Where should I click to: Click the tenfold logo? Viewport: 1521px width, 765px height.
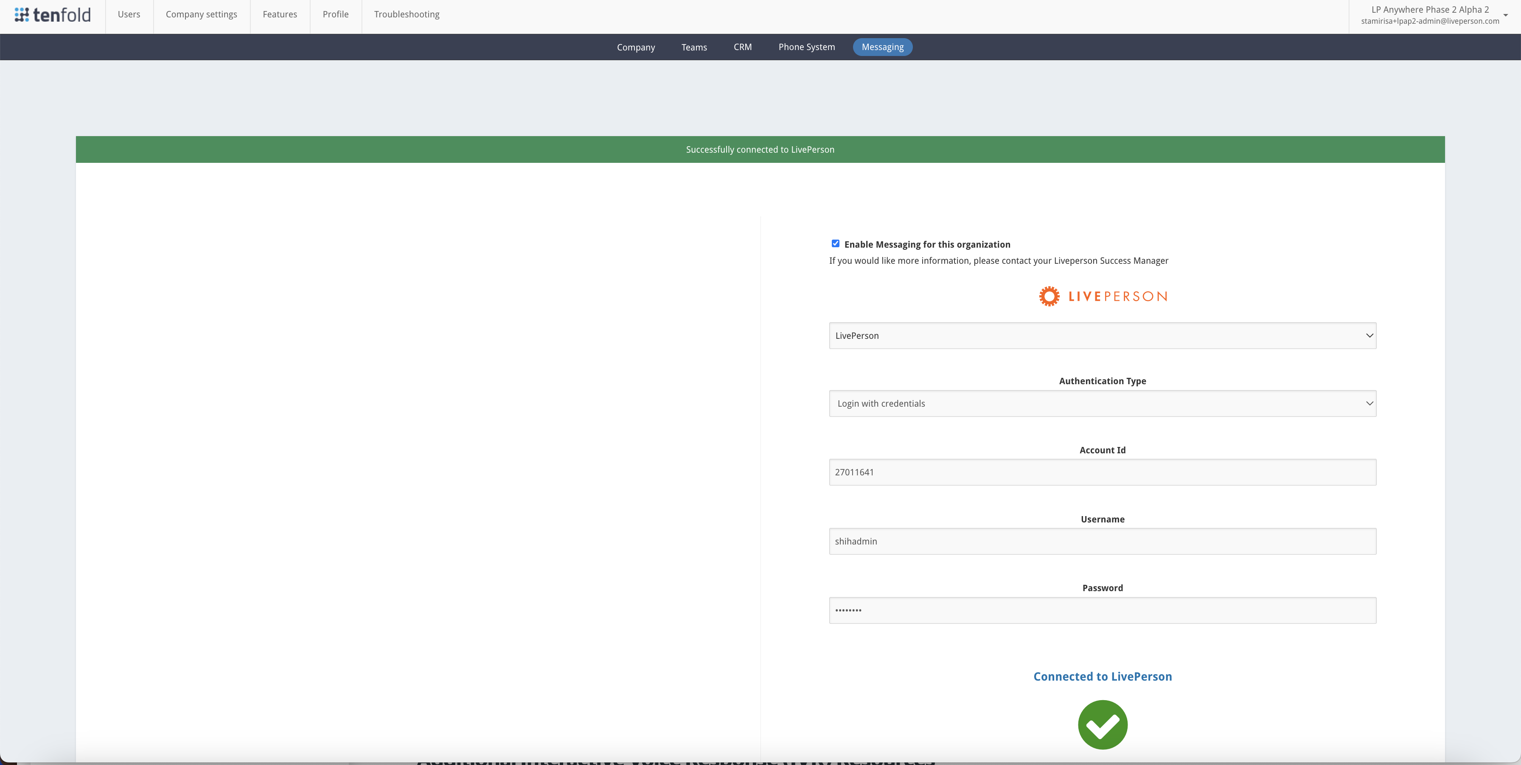tap(52, 15)
